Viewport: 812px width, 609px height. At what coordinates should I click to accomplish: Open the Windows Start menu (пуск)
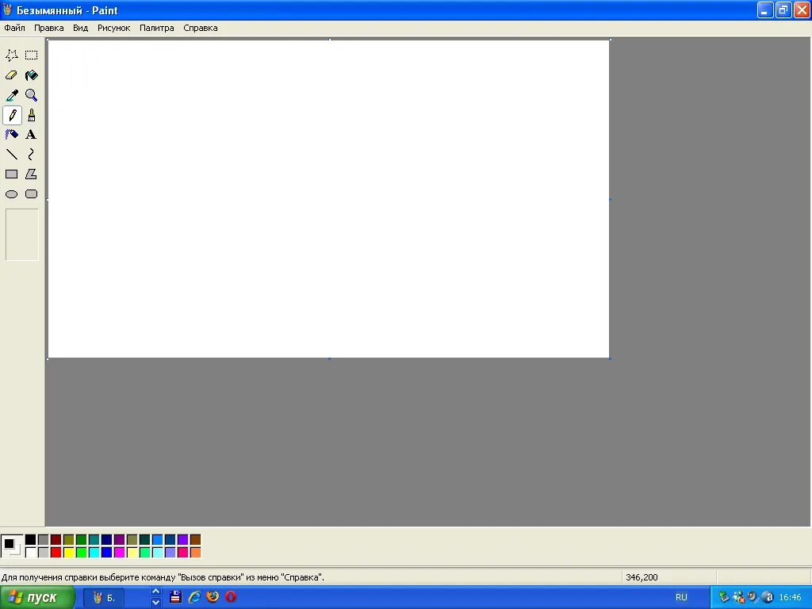coord(36,598)
